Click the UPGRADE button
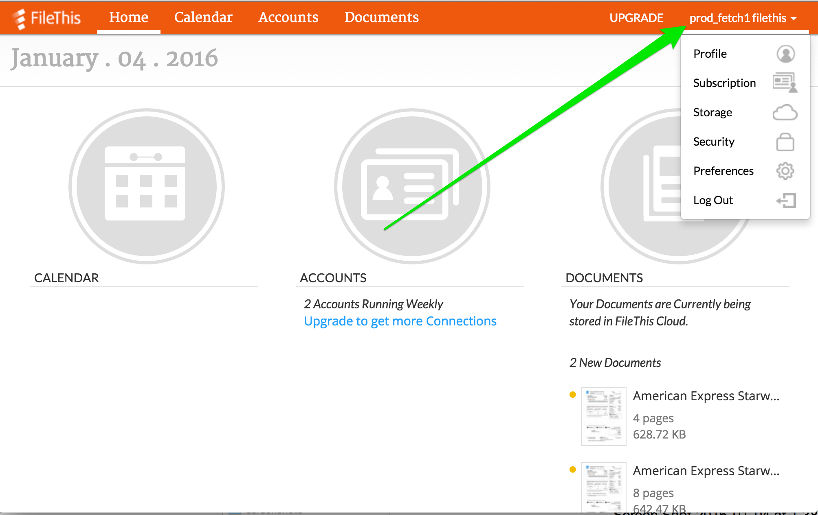The image size is (818, 515). point(636,18)
